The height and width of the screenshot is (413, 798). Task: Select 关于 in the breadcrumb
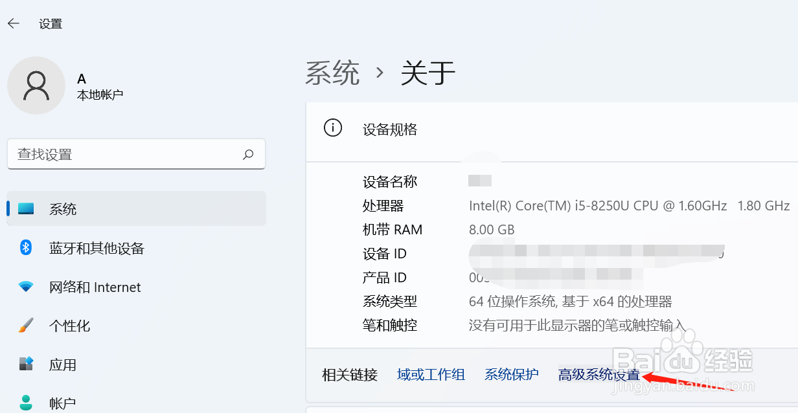(427, 74)
